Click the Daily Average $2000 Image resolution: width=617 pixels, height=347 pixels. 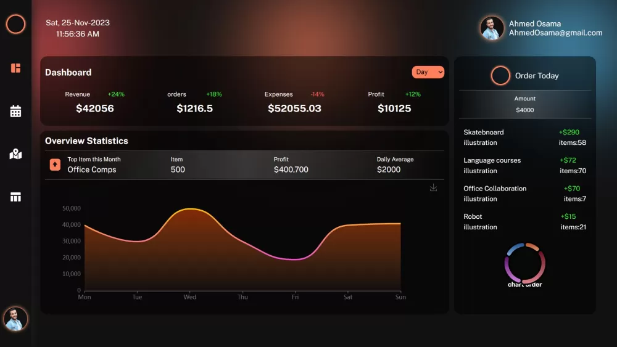[x=388, y=169]
